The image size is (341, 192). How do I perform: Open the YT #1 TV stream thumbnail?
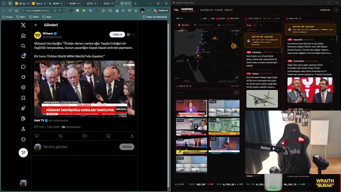coord(192,108)
